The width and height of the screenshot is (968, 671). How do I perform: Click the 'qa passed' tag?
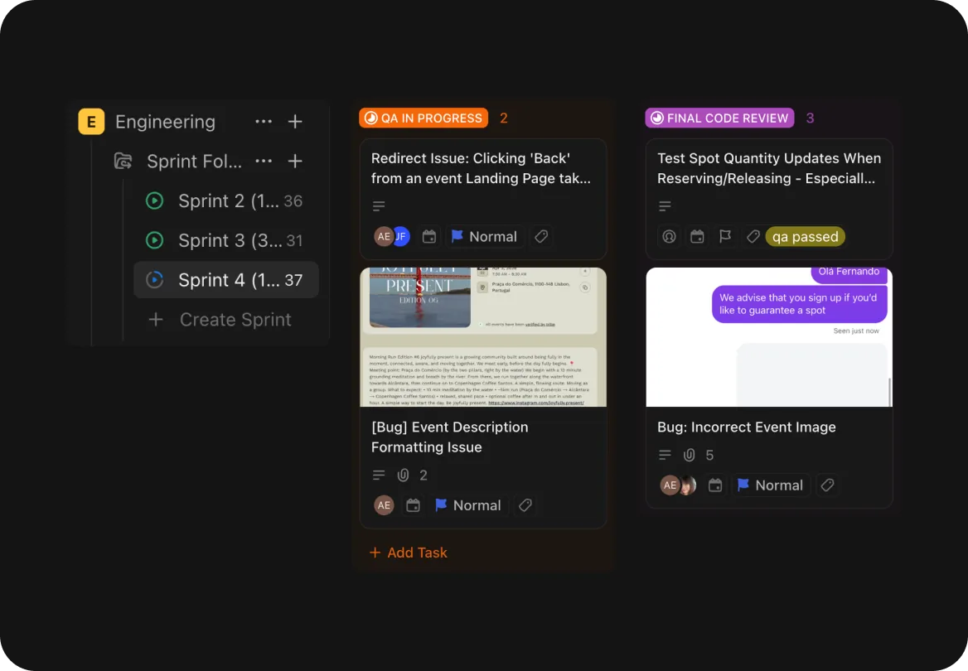coord(805,236)
